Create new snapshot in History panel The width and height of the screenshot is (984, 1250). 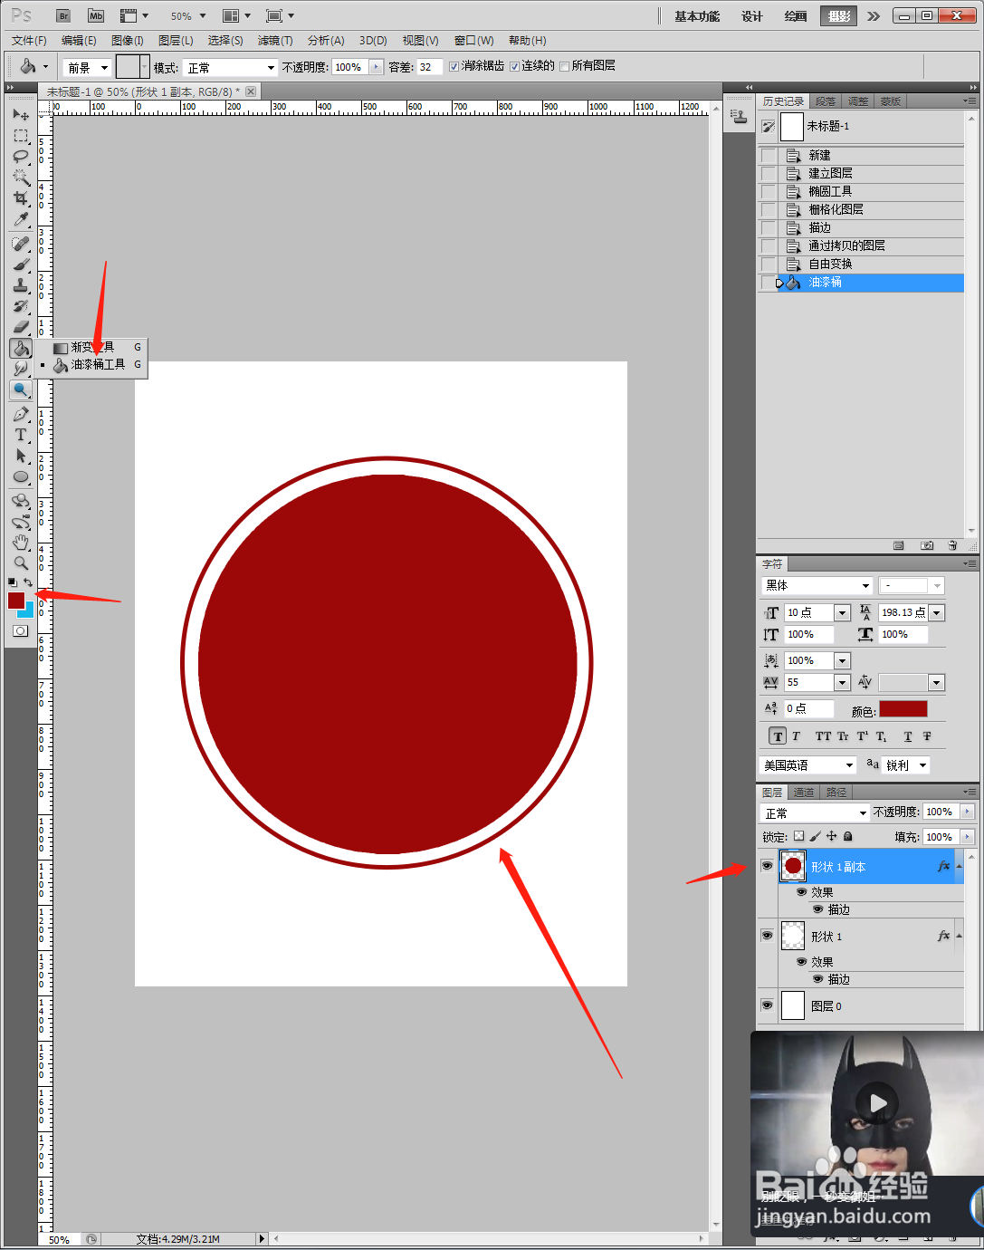click(927, 545)
